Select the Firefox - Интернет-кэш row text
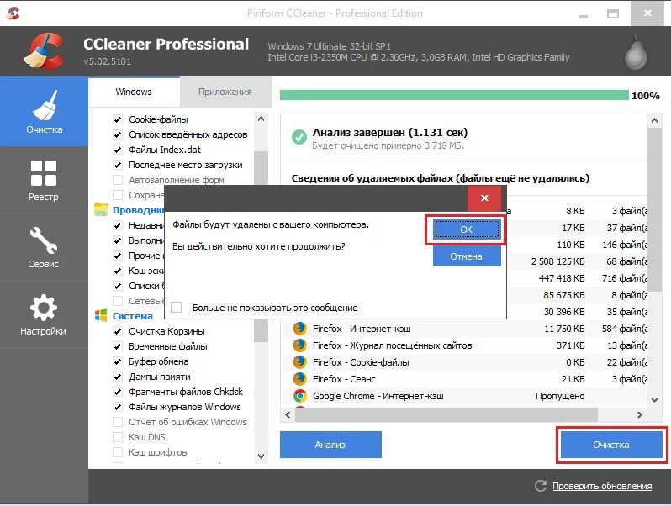 pyautogui.click(x=362, y=329)
